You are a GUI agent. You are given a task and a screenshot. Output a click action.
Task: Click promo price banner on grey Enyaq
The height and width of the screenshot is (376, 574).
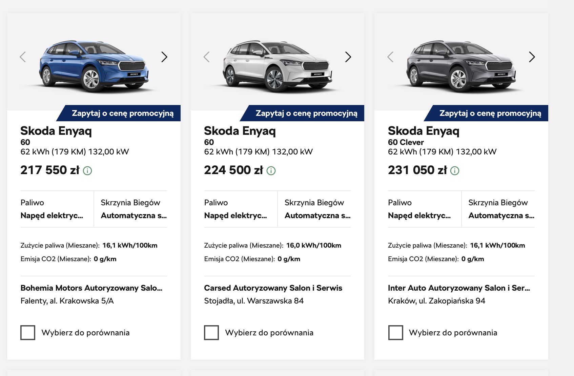(x=486, y=113)
